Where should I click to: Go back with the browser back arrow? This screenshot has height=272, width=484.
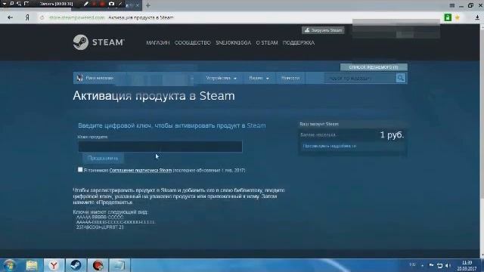coord(10,17)
